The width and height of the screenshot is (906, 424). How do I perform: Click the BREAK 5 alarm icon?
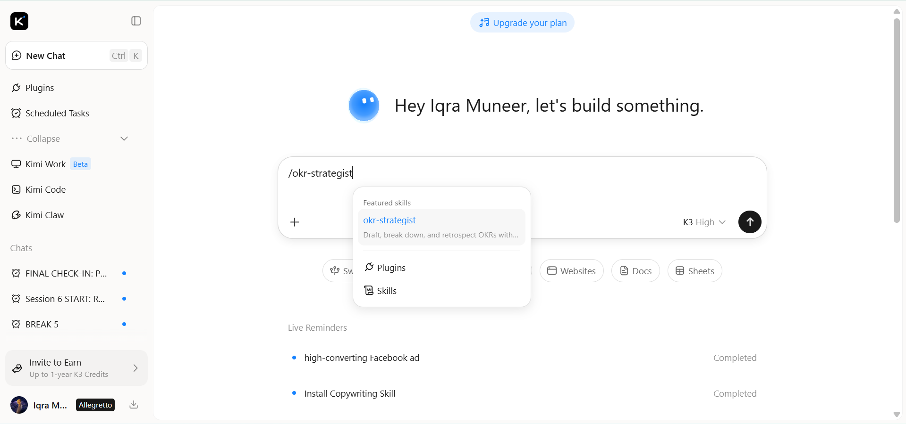pyautogui.click(x=16, y=324)
